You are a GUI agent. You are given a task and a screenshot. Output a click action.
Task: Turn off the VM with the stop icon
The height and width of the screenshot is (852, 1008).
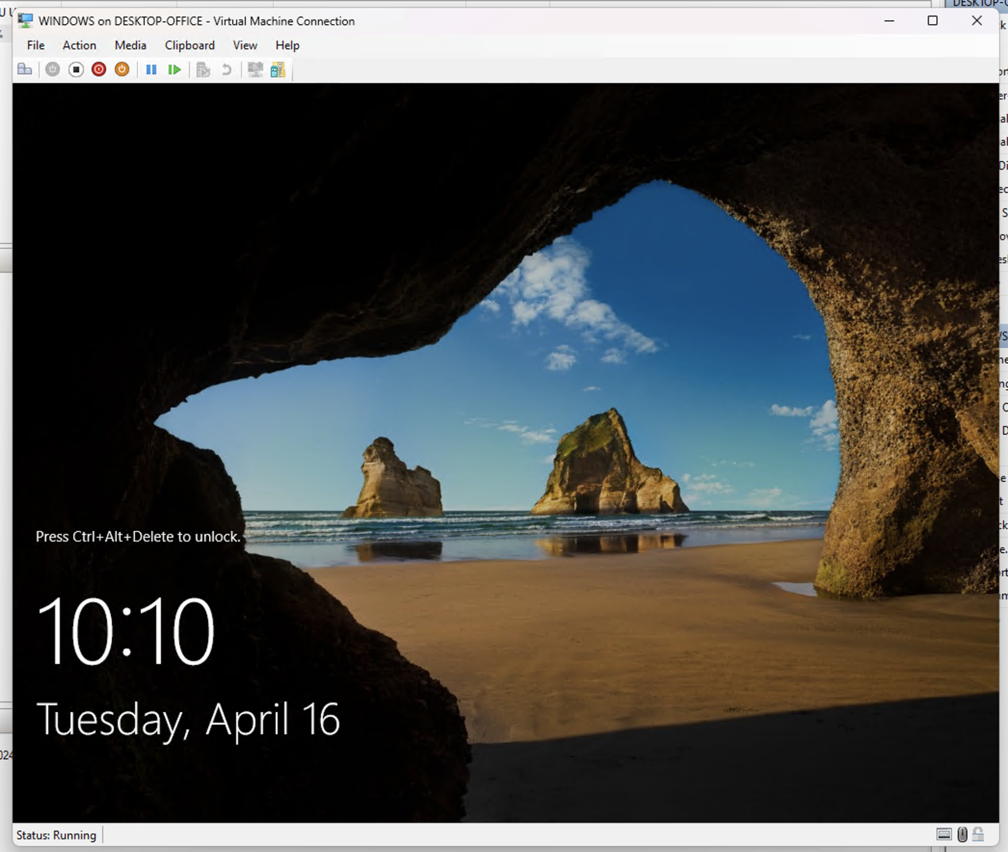76,69
